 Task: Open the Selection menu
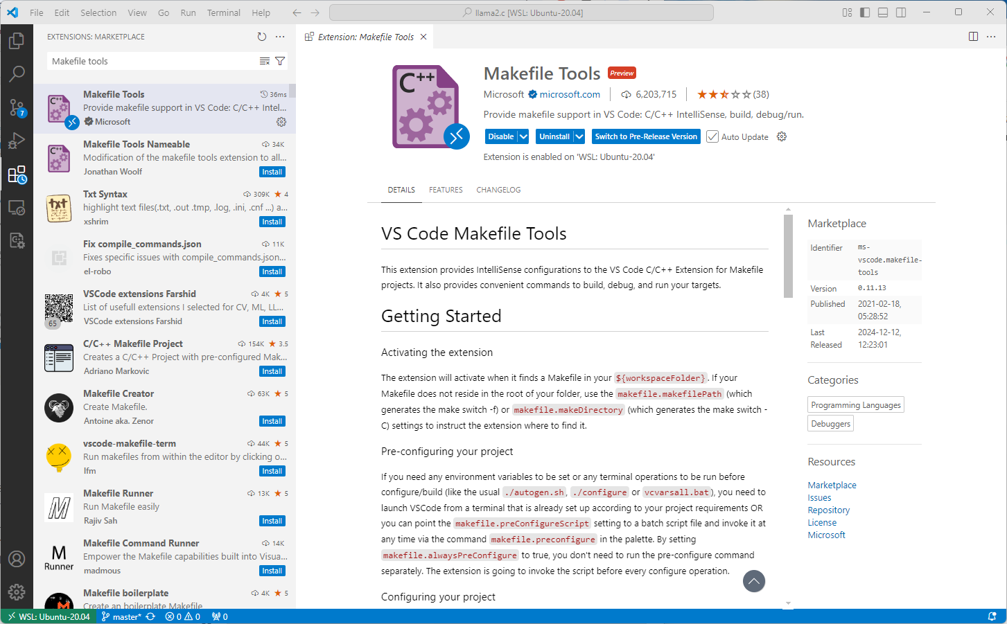click(98, 12)
